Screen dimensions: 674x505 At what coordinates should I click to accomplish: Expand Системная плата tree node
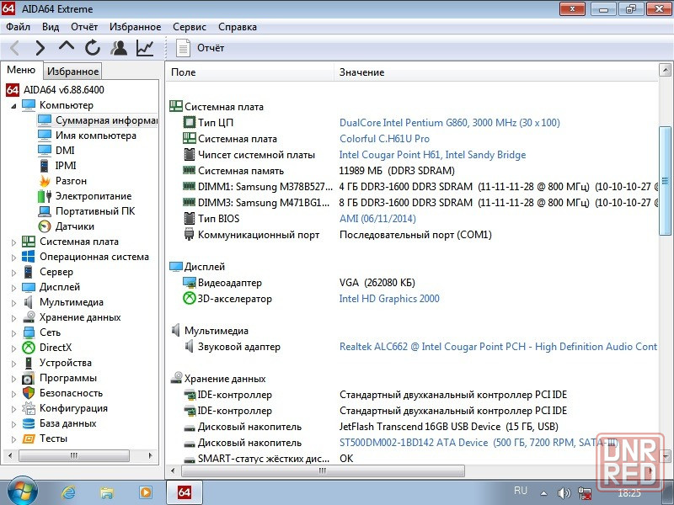tap(13, 242)
